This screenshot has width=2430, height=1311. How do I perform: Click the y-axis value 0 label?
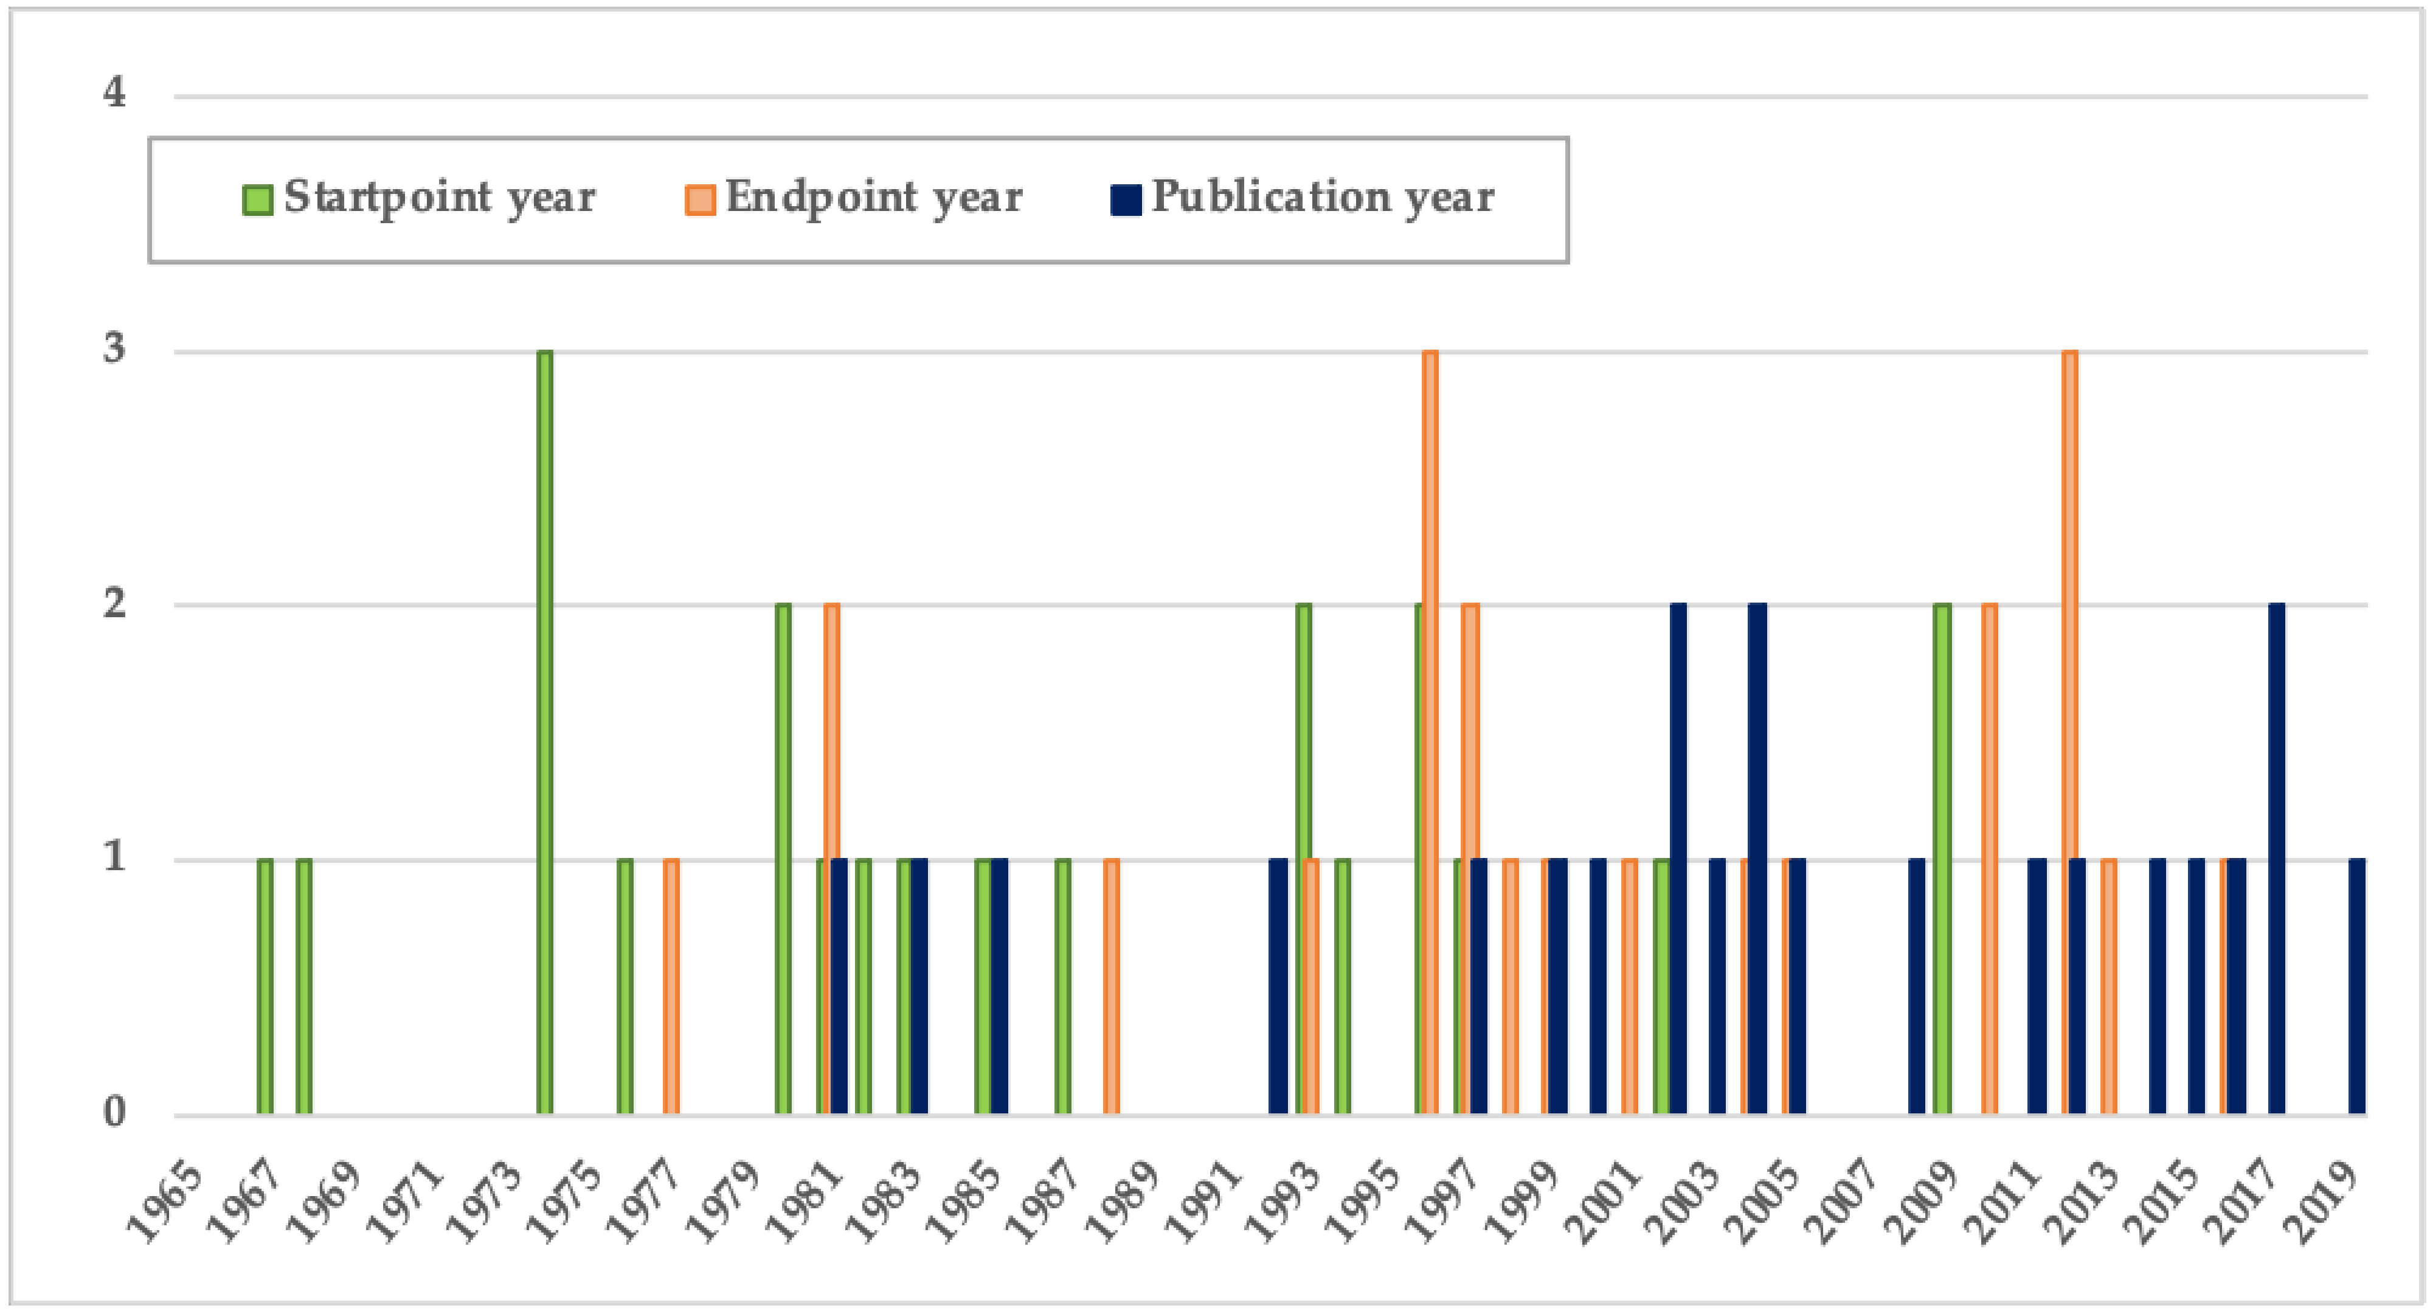pyautogui.click(x=114, y=1112)
